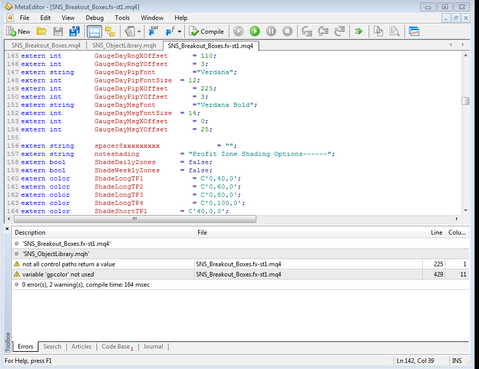Click the Open folder toolbar icon
479x369 pixels.
[x=42, y=31]
